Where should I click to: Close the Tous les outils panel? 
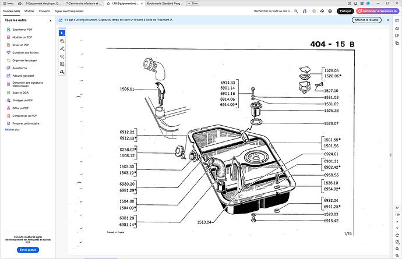coord(50,20)
